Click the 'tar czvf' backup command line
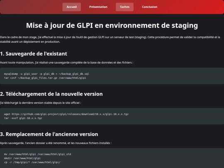Screen dimensions: 224x168 45,78
